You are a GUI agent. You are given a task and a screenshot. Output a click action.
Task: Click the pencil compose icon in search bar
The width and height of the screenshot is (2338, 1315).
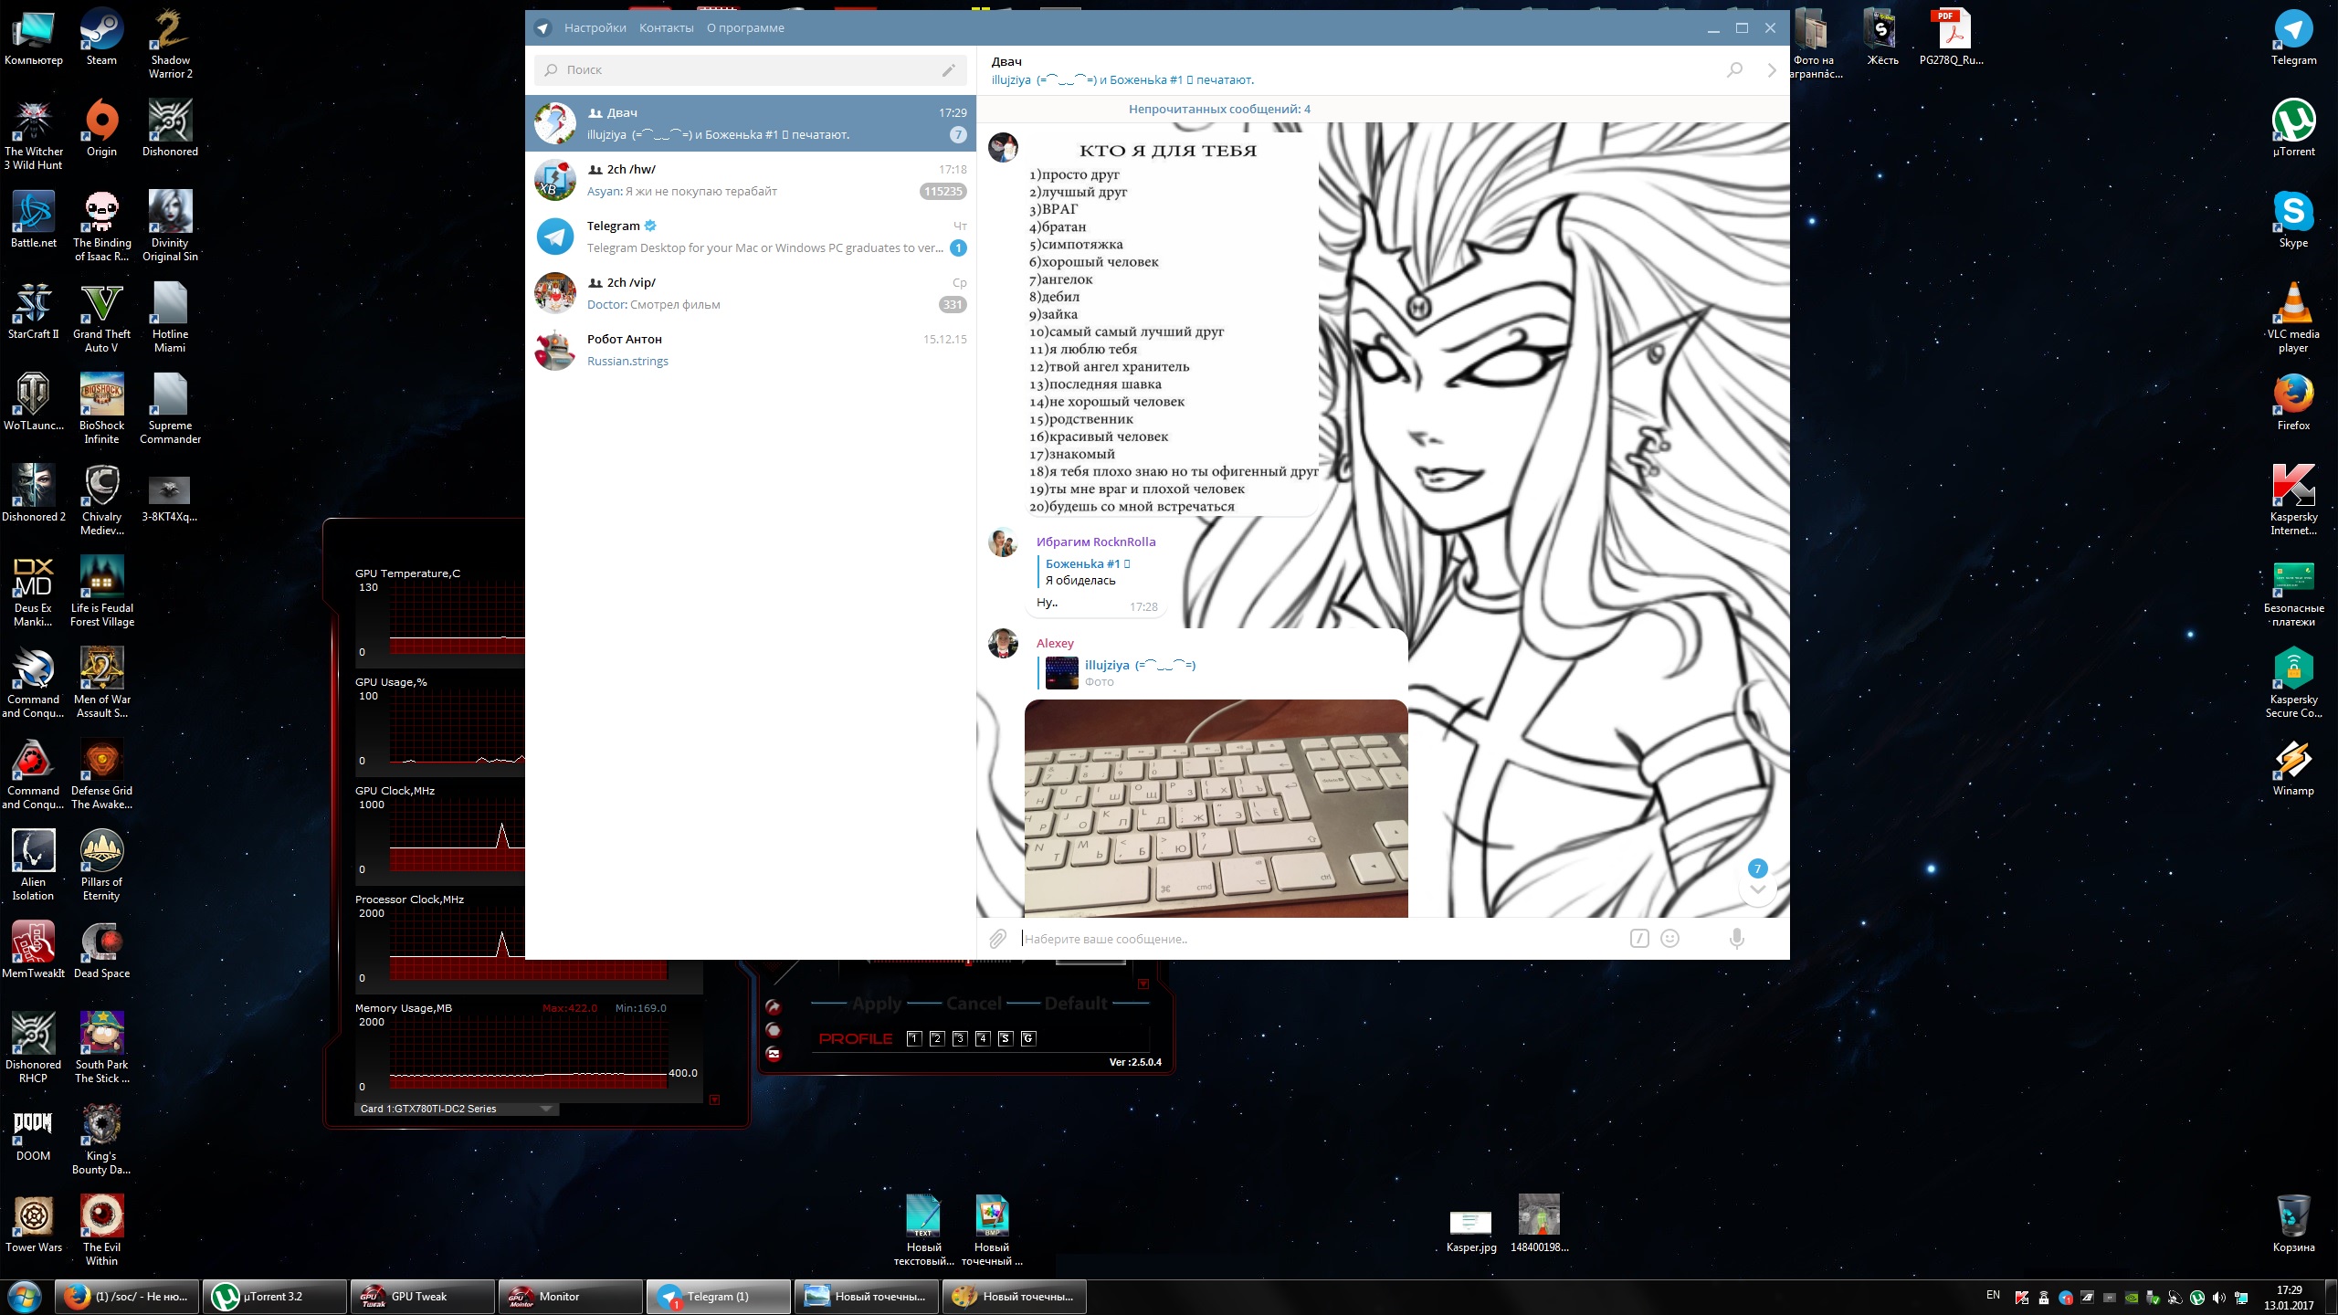(x=949, y=70)
